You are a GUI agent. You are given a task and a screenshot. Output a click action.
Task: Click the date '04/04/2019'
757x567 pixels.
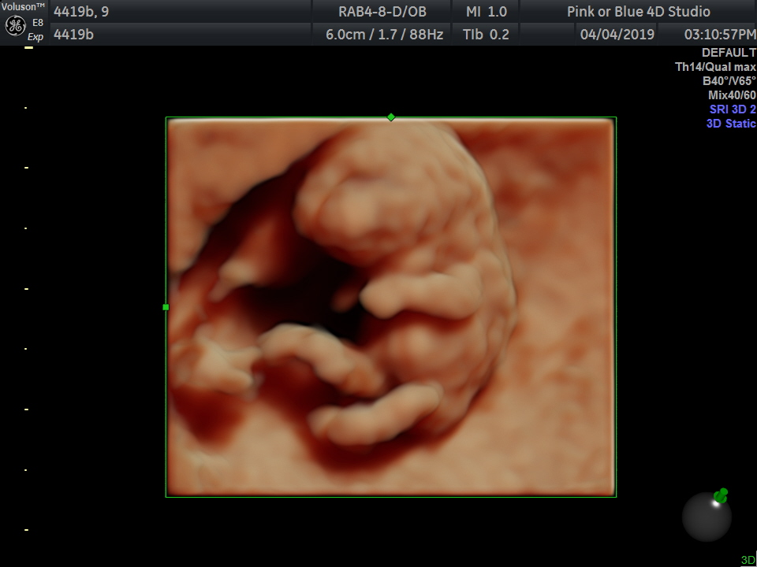pyautogui.click(x=617, y=34)
